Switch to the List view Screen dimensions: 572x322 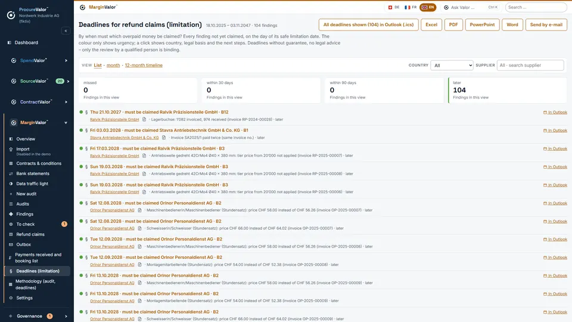(x=98, y=66)
